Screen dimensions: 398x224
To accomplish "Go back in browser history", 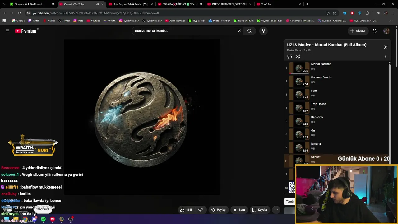I will [5, 13].
